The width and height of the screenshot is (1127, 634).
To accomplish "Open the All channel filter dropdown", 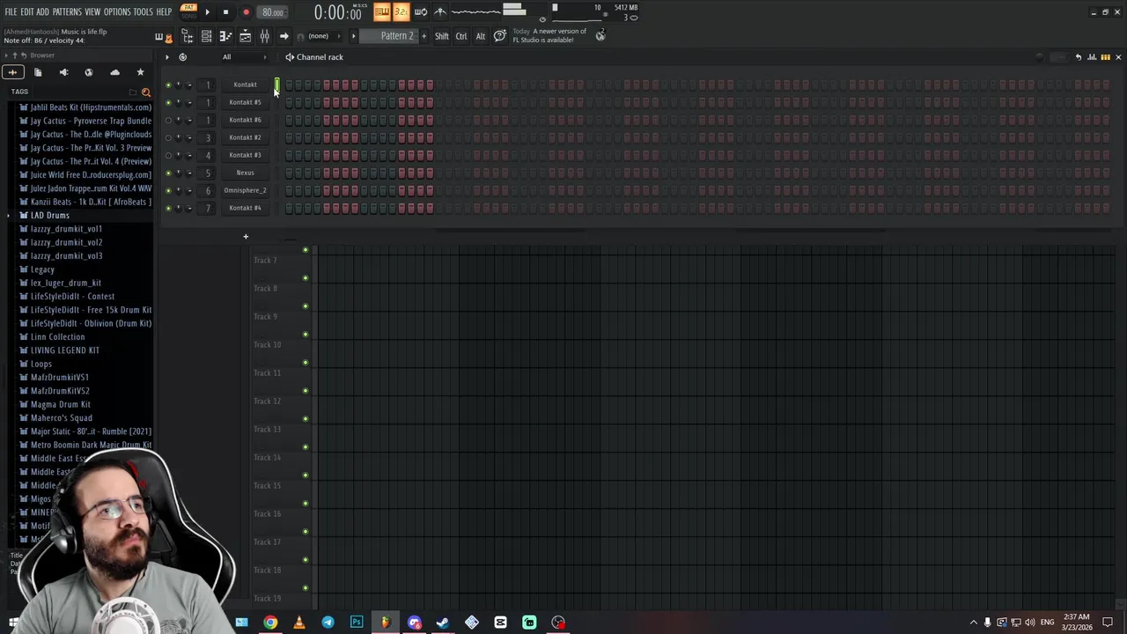I will click(244, 57).
